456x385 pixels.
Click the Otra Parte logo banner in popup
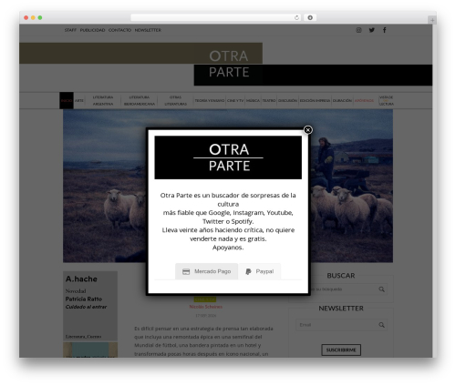pos(228,157)
